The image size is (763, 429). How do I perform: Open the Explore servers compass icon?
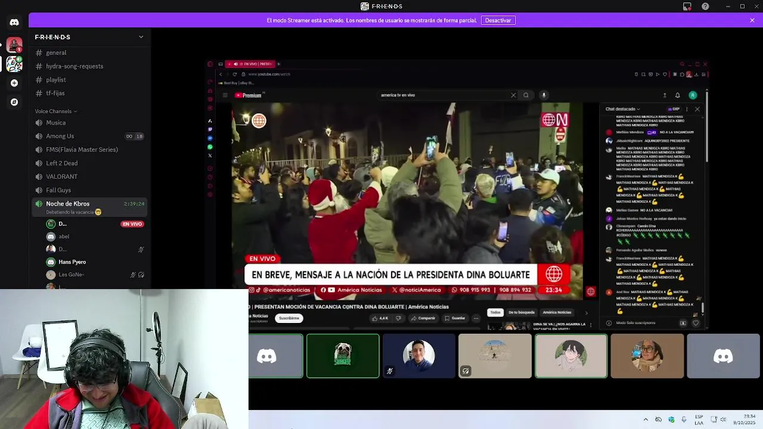pos(14,102)
